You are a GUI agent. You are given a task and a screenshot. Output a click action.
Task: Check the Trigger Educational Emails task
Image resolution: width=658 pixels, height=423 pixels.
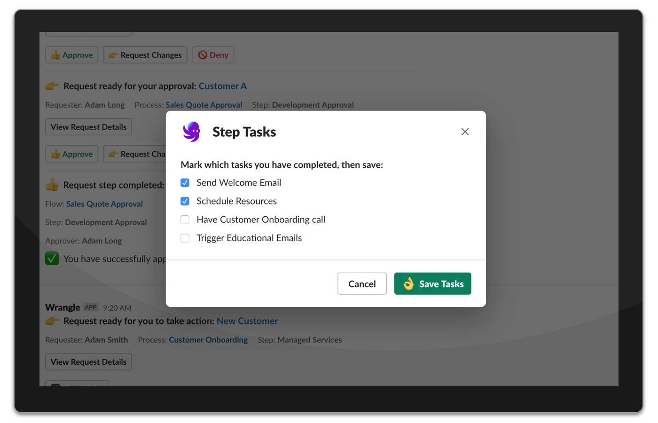tap(185, 238)
